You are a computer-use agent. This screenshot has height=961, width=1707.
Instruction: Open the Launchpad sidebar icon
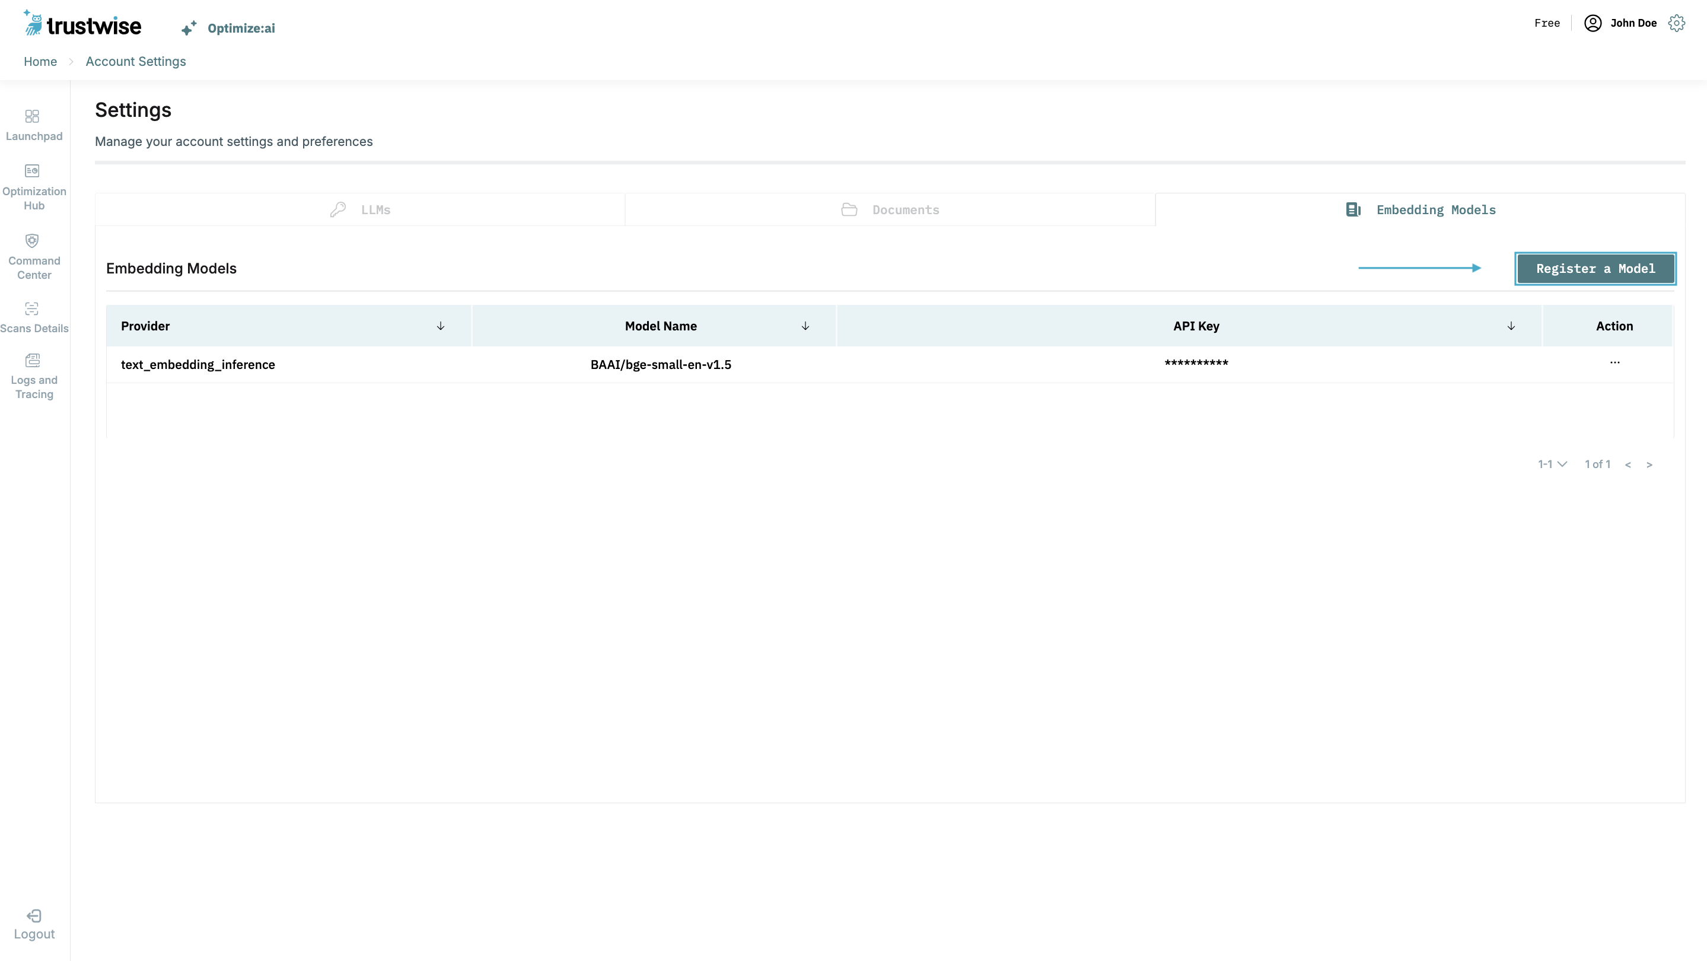pyautogui.click(x=32, y=117)
